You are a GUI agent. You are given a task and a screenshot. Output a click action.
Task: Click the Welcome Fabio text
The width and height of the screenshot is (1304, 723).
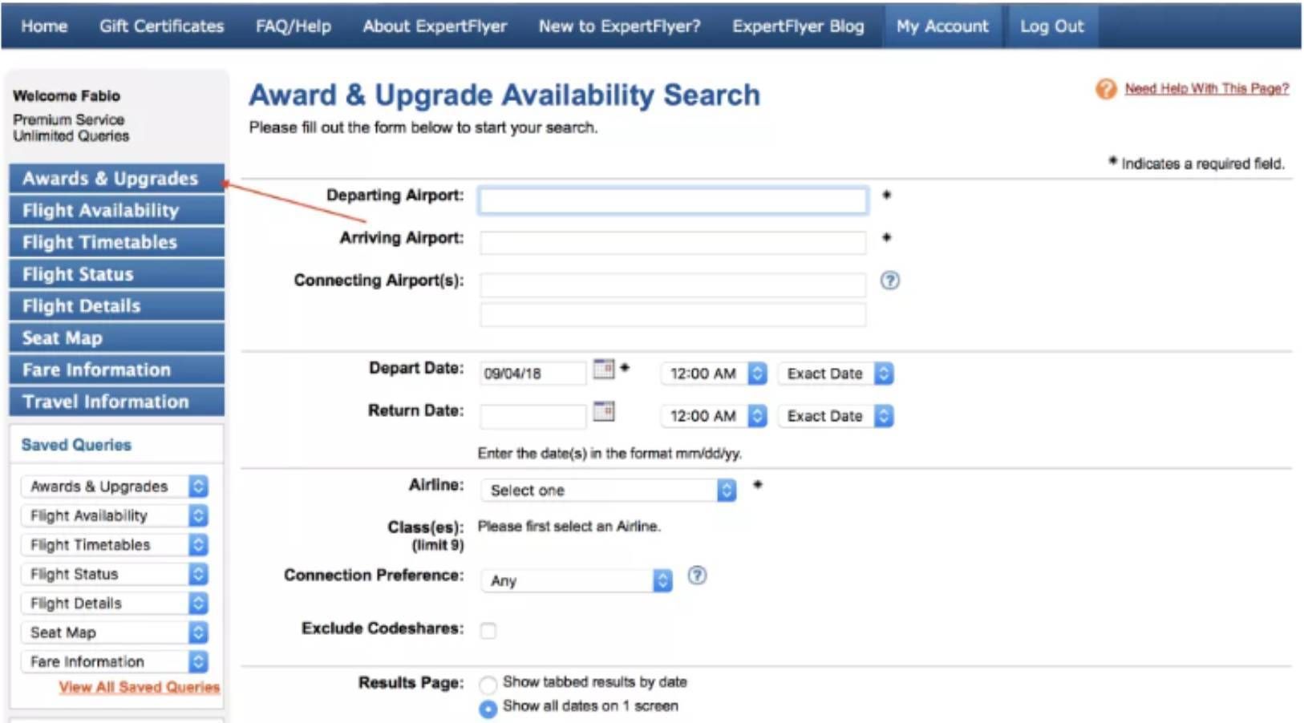click(x=67, y=95)
